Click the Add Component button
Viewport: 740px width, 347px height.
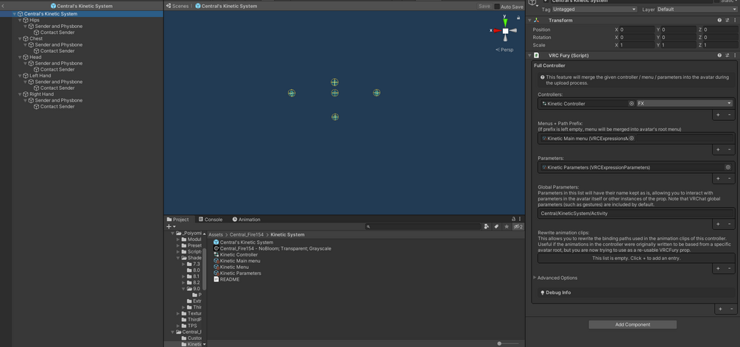coord(632,324)
